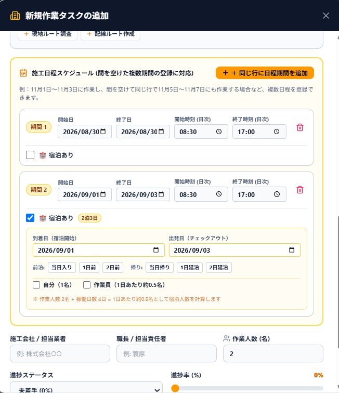Click the 2泊3日 badge

(x=89, y=218)
